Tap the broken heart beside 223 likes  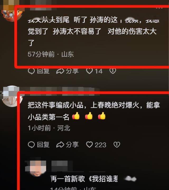pos(117,145)
